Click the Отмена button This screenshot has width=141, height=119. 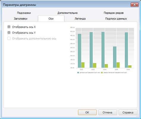(x=108, y=112)
